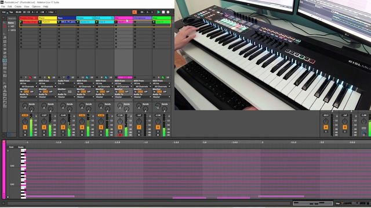This screenshot has height=208, width=371.
Task: Open the Piano track's MIDI From dropdown
Action: [48, 83]
